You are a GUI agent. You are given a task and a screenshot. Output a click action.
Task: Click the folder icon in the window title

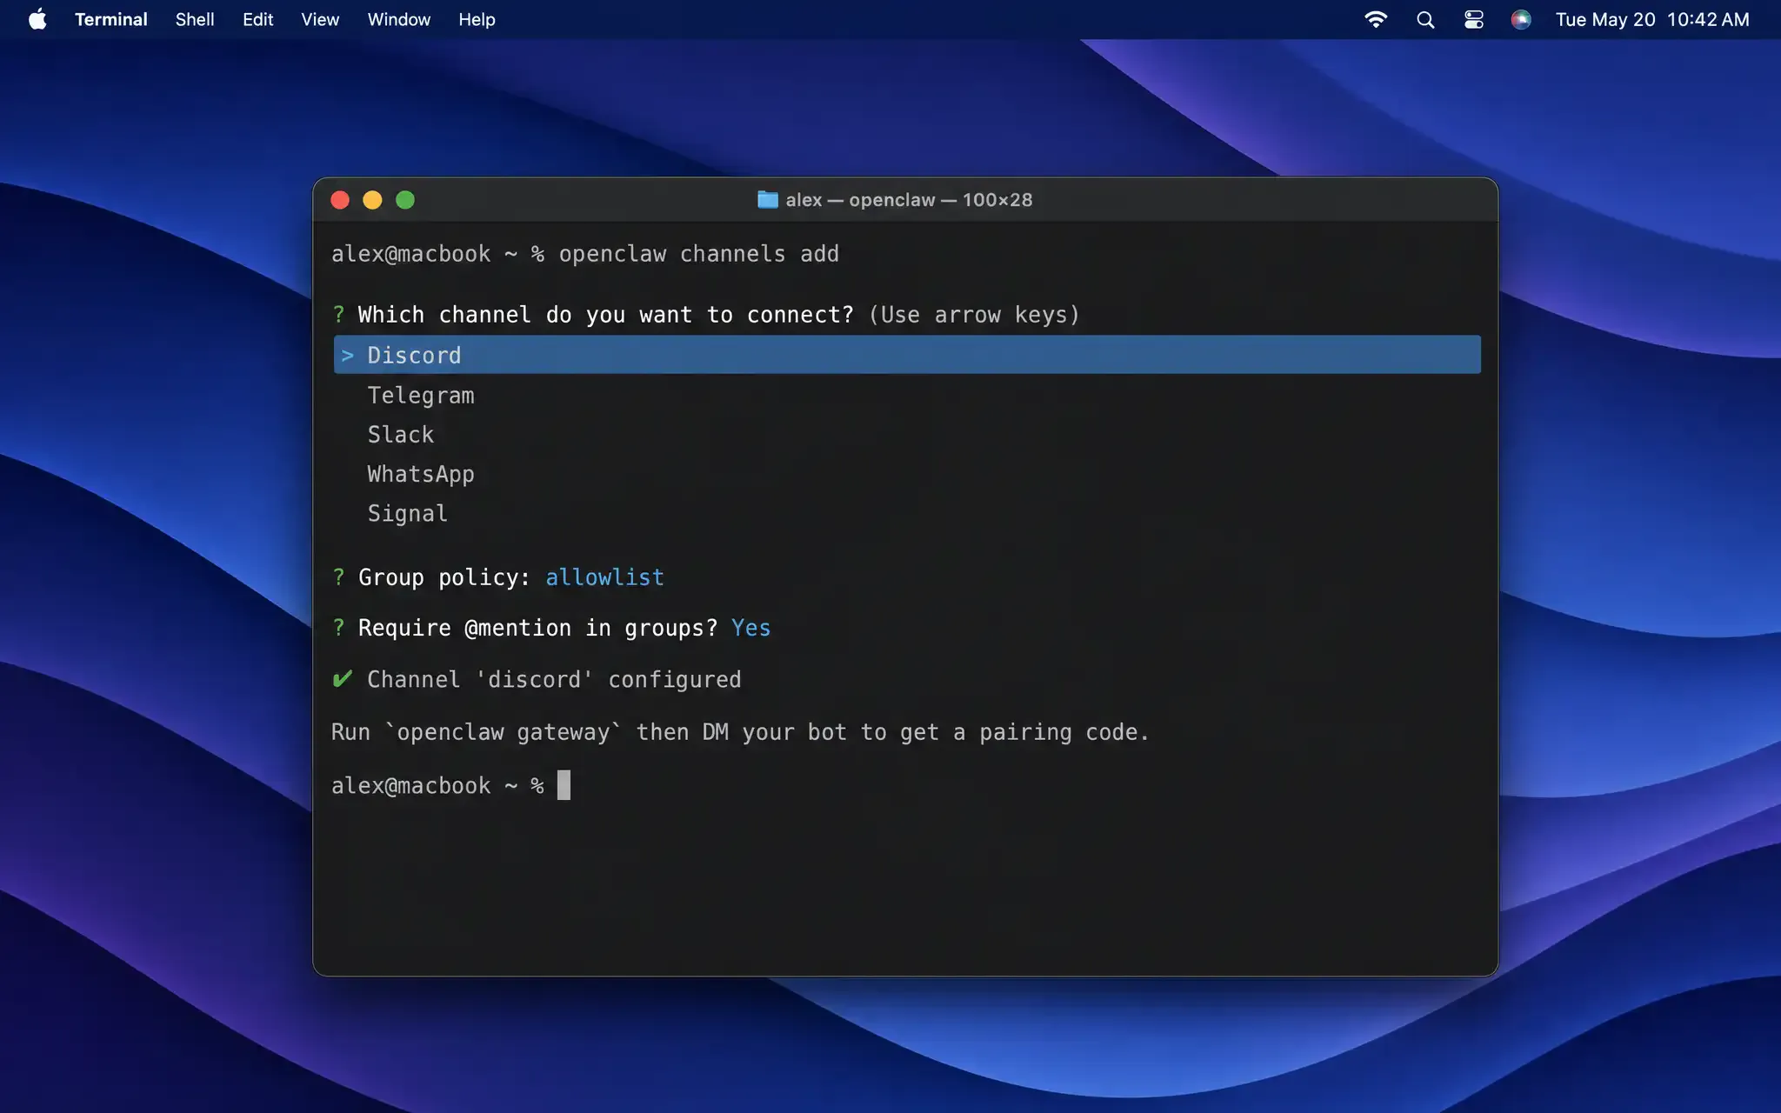768,200
